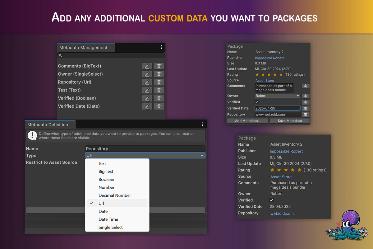Image resolution: width=373 pixels, height=249 pixels.
Task: Delete the Test (Text) metadata definition
Action: tap(159, 90)
